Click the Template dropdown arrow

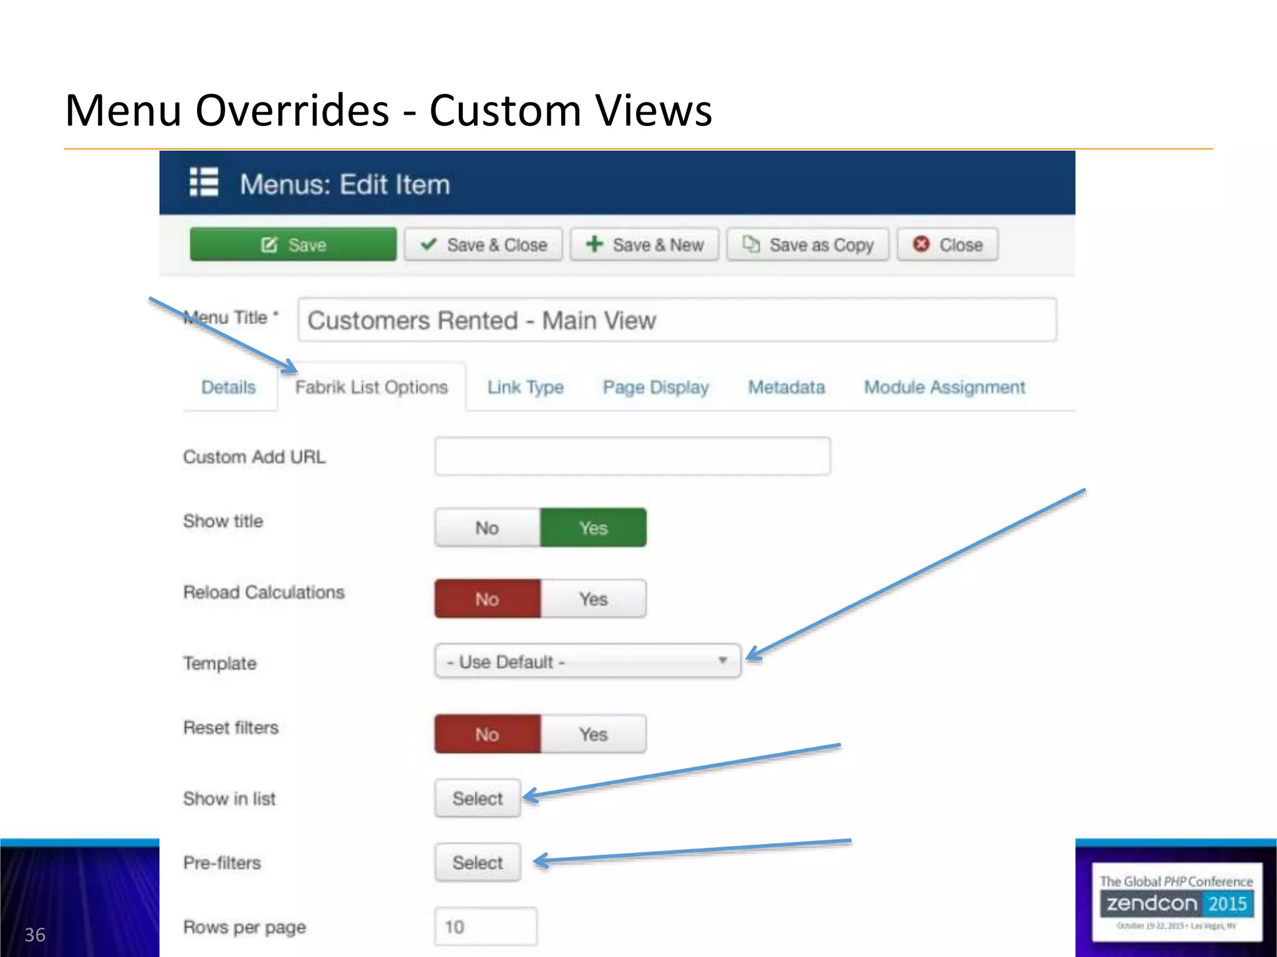pos(723,660)
